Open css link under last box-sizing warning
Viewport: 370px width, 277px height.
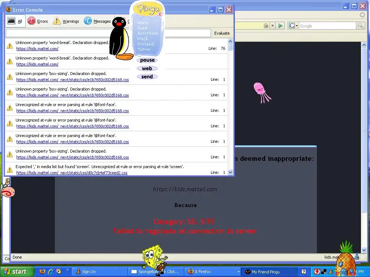point(72,157)
